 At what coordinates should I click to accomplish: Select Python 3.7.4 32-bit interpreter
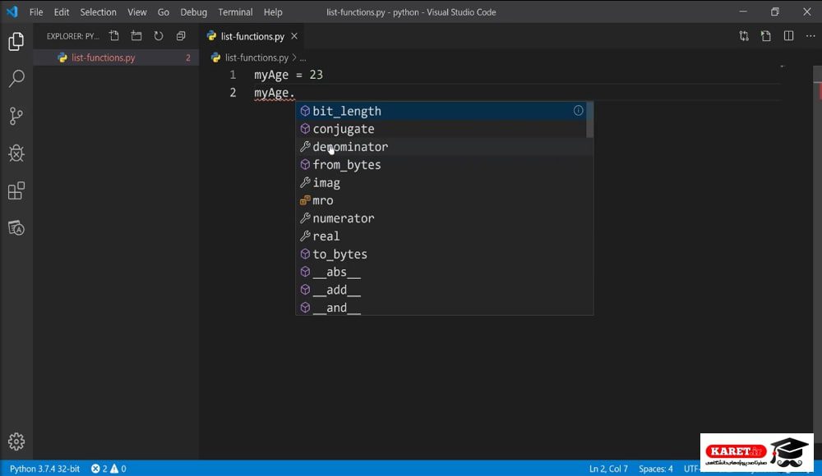pyautogui.click(x=44, y=469)
